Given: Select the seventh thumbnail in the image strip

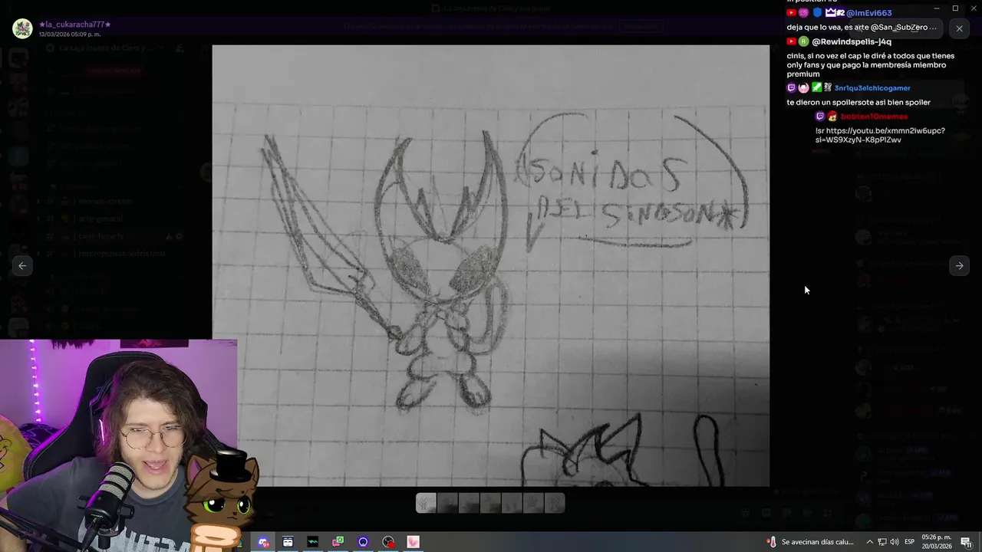Looking at the screenshot, I should (x=555, y=503).
